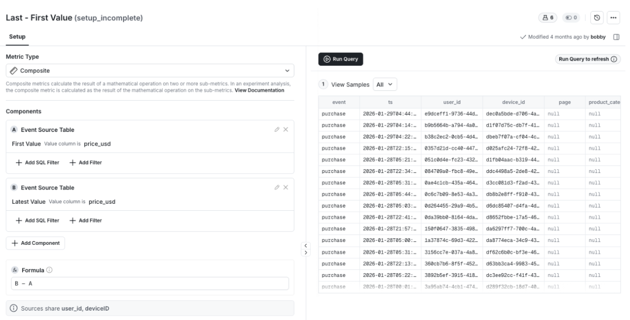Click the page column header
Viewport: 630px width, 320px height.
(x=565, y=102)
